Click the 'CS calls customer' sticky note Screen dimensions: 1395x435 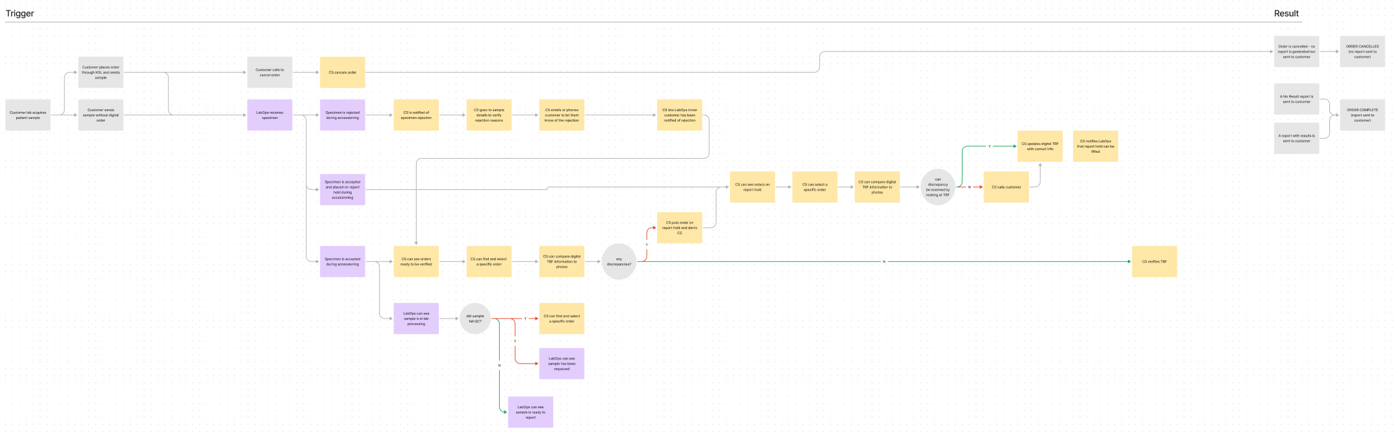[1006, 187]
